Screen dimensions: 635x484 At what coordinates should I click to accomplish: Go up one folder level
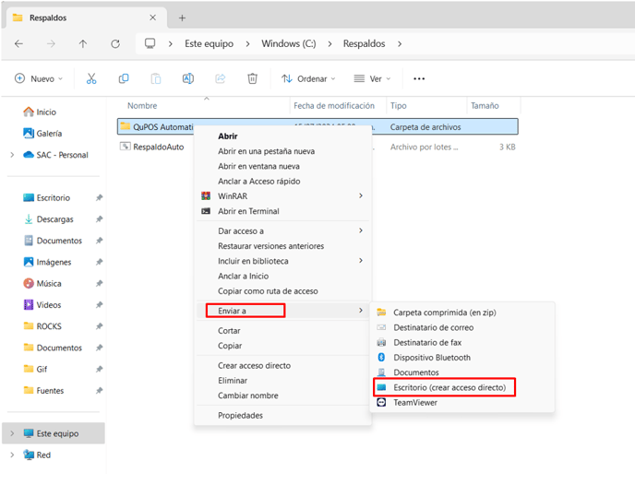83,43
